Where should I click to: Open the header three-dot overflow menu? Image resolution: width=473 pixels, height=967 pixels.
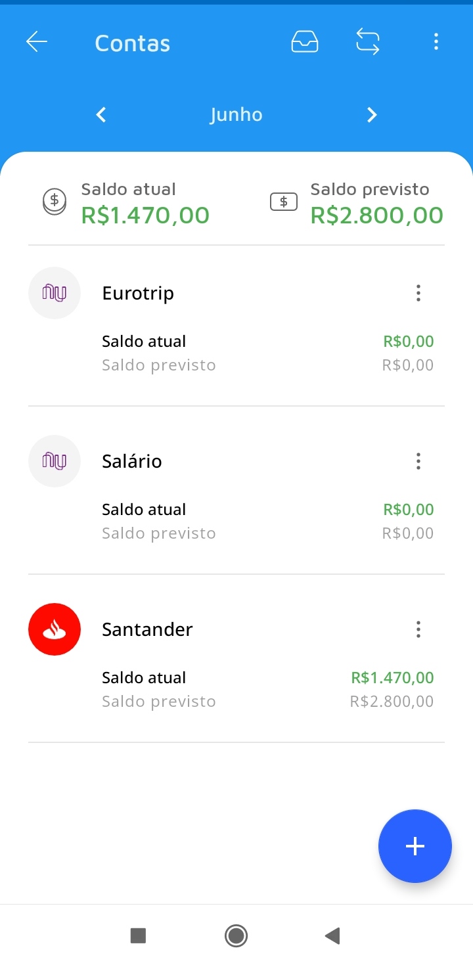[x=436, y=43]
